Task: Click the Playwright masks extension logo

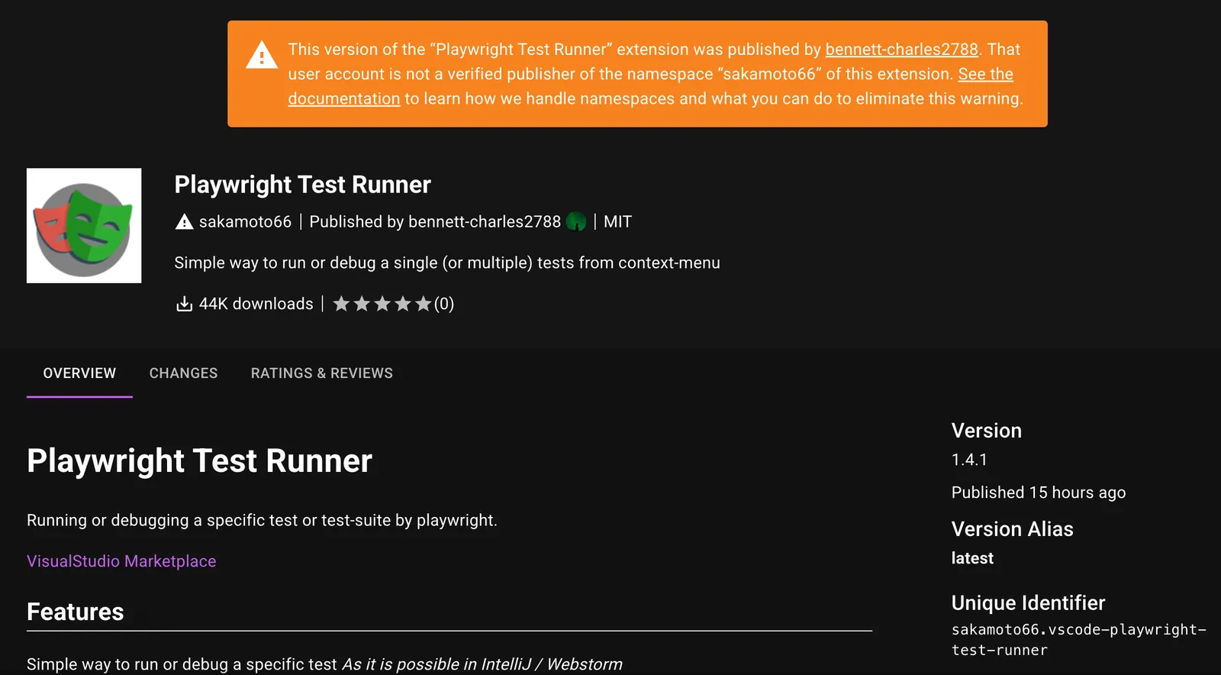Action: pos(84,225)
